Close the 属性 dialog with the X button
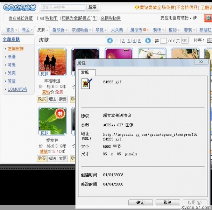 pyautogui.click(x=201, y=62)
